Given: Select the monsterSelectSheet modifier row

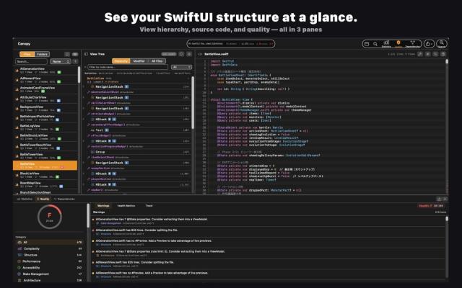Looking at the screenshot, I should click(137, 92).
